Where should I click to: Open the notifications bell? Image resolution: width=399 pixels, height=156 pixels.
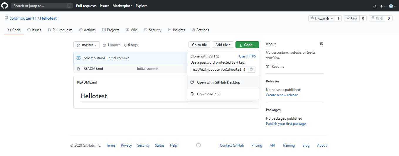pos(375,6)
